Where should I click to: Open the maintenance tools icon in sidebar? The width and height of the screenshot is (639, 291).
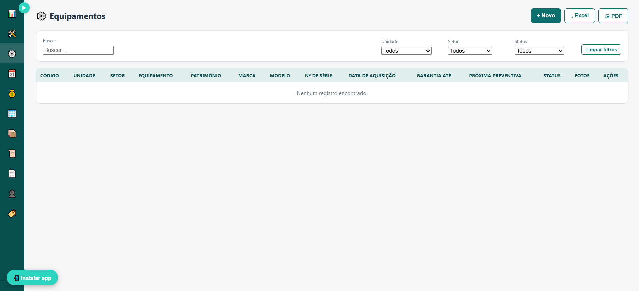coord(12,34)
